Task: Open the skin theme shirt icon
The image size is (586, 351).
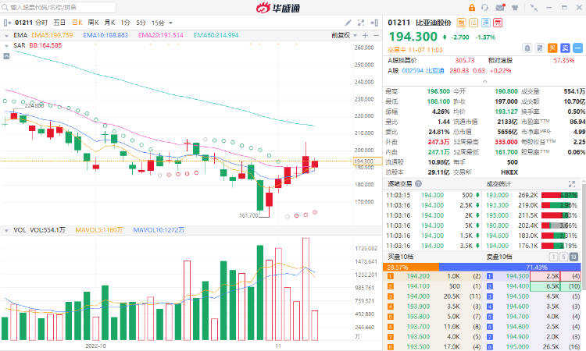Action: tap(515, 8)
